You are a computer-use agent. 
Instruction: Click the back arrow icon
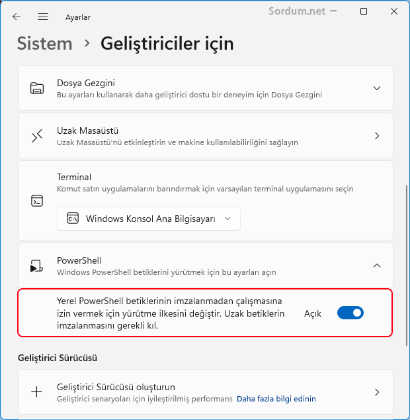[17, 17]
